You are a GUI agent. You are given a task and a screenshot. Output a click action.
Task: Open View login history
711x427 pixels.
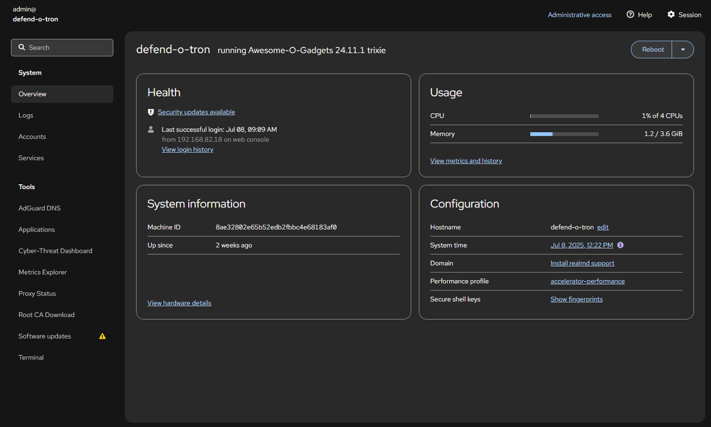[187, 149]
